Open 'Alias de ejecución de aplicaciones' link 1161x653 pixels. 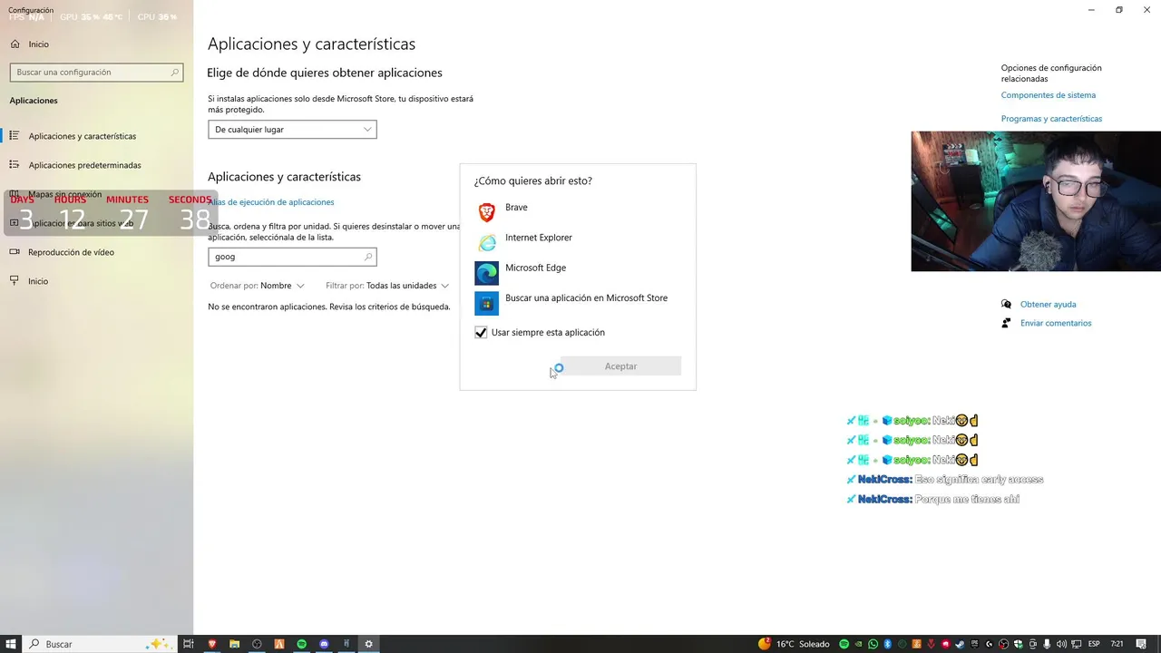(271, 202)
